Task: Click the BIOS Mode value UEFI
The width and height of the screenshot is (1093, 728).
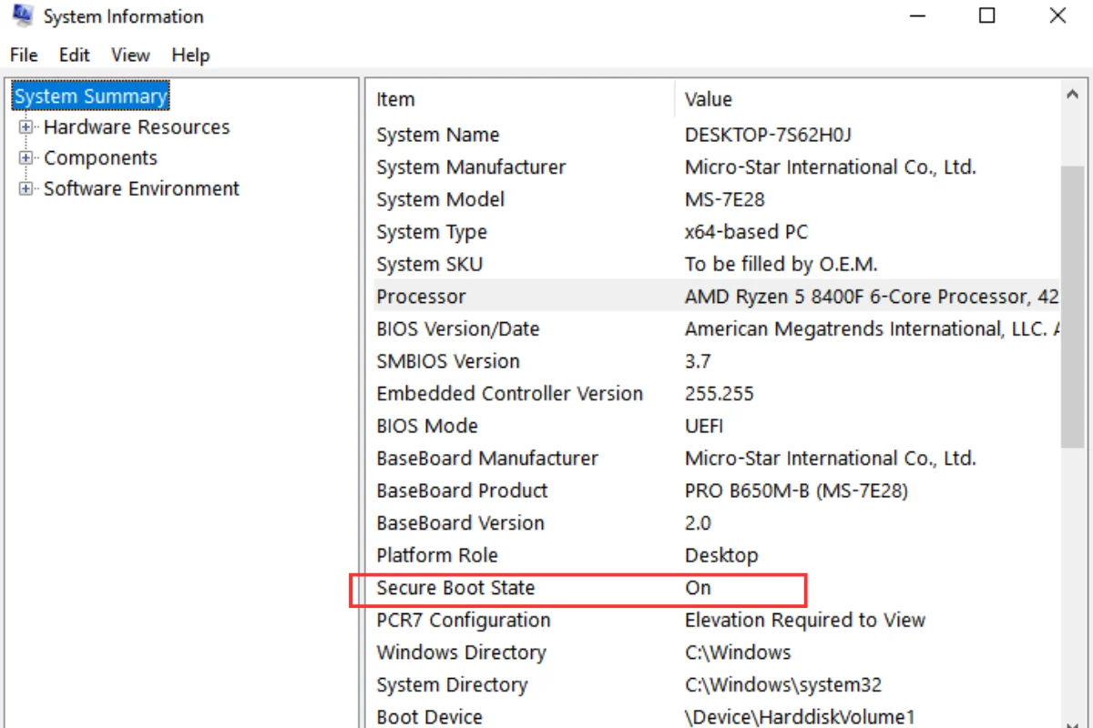Action: pyautogui.click(x=704, y=426)
